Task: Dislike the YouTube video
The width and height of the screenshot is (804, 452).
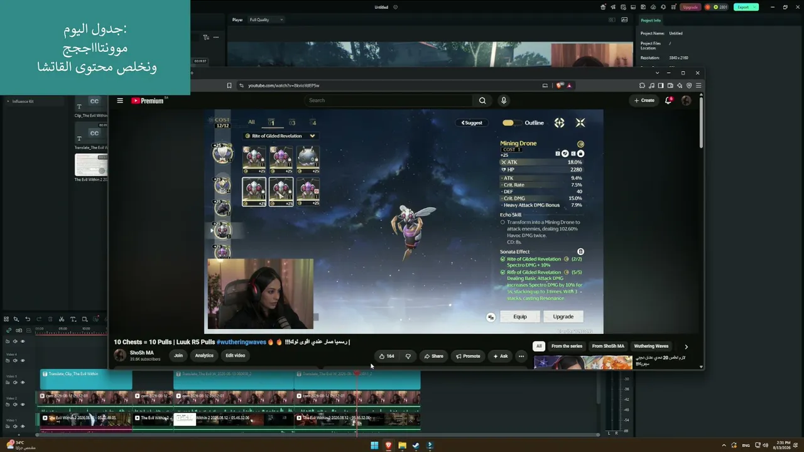Action: coord(408,356)
